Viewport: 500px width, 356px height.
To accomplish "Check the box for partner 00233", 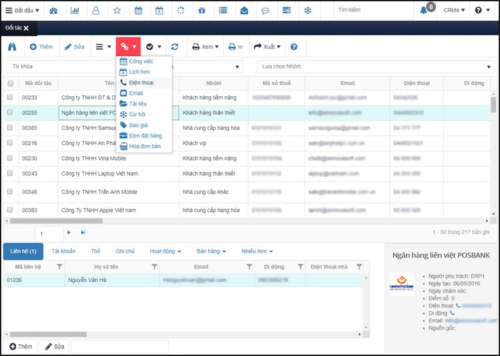I will click(x=10, y=97).
